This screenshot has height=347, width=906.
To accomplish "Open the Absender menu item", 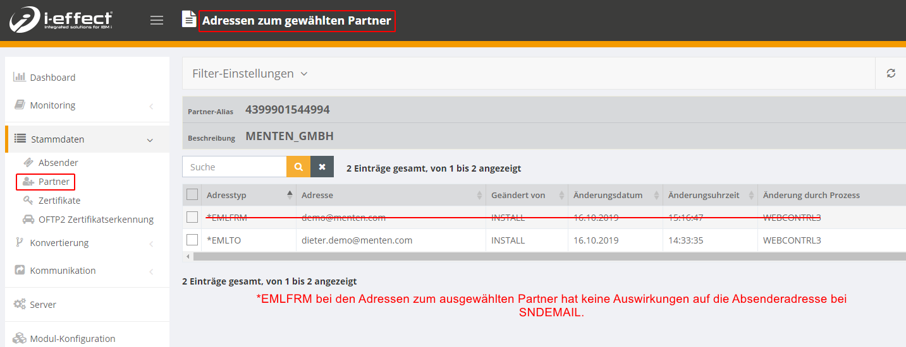I will [x=58, y=163].
